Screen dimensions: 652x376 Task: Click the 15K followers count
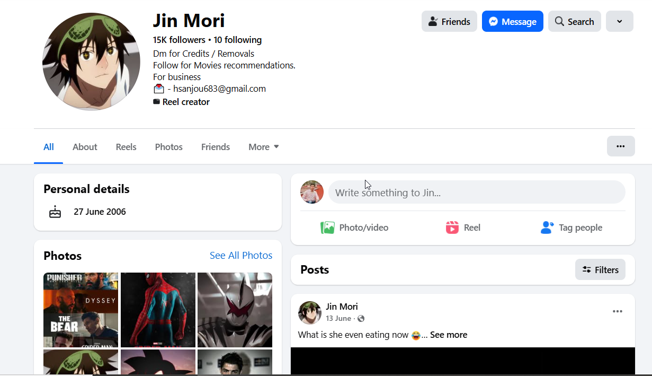[179, 40]
